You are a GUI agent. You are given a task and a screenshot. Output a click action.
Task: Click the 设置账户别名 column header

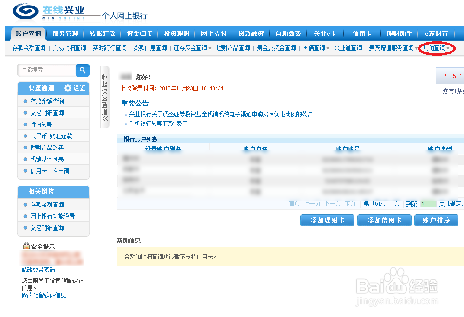click(163, 148)
